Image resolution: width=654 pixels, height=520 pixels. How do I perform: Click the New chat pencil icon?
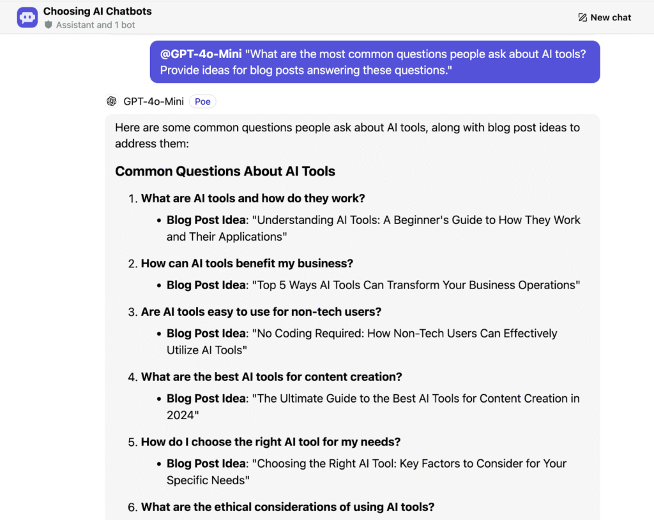coord(582,17)
